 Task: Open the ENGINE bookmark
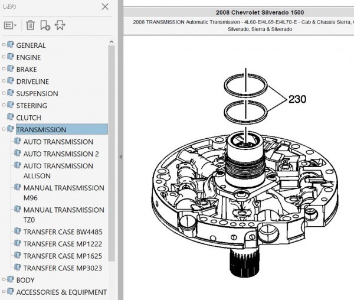[x=28, y=57]
